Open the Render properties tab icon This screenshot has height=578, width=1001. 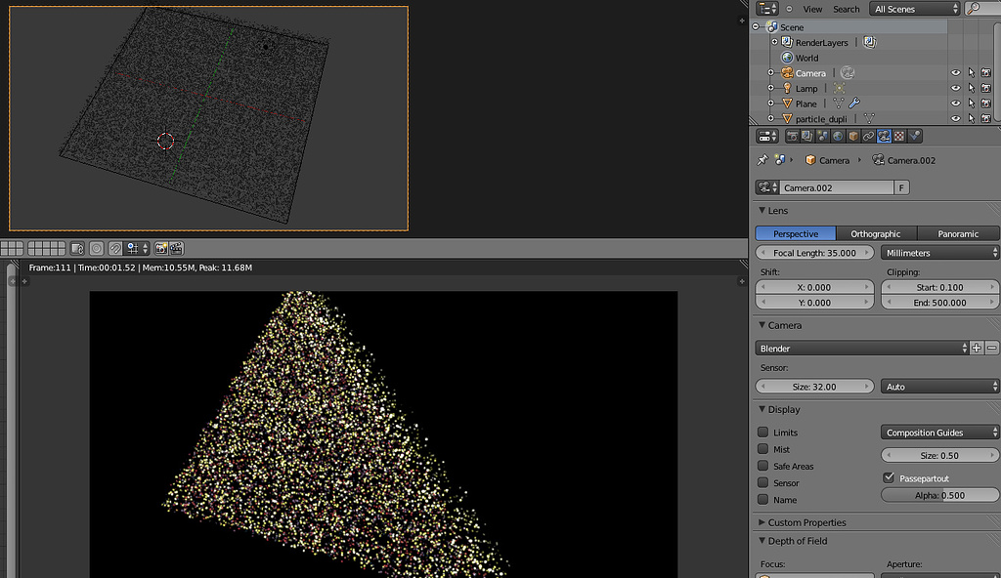[x=792, y=136]
